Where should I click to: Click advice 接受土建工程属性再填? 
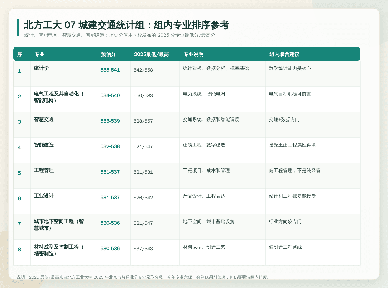(292, 145)
